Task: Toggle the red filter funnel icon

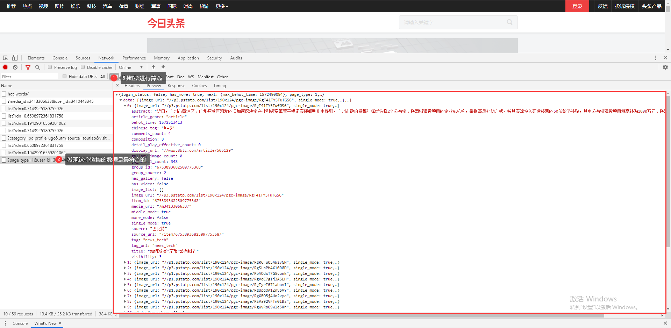Action: pyautogui.click(x=28, y=67)
